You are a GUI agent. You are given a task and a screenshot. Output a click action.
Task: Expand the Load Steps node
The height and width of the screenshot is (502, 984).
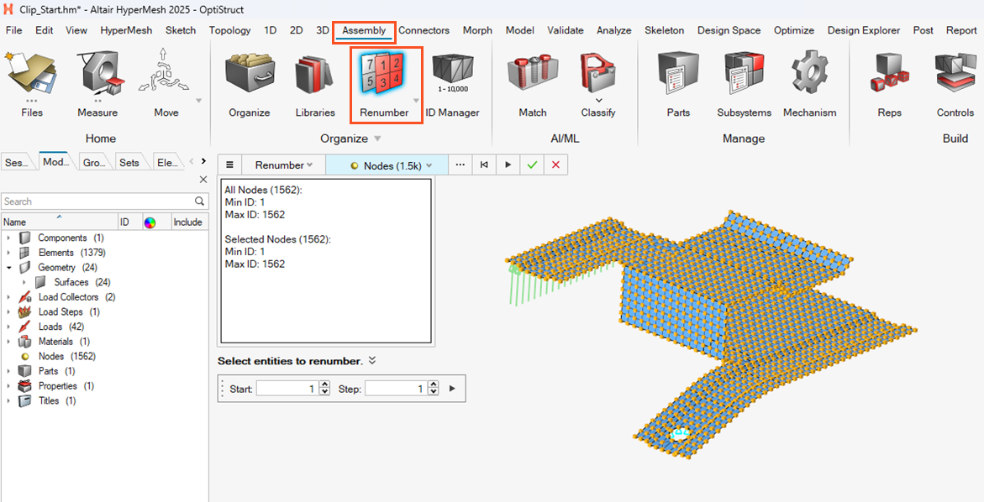click(x=8, y=311)
